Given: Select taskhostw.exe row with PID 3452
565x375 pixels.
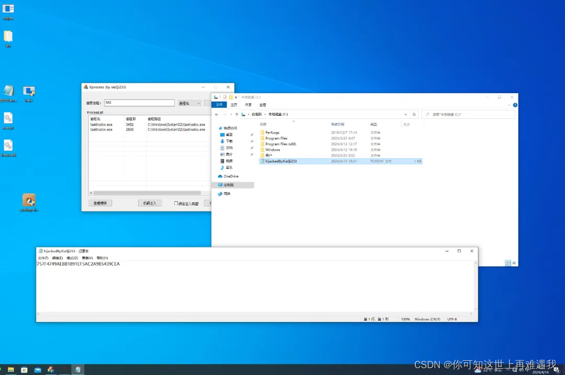Looking at the screenshot, I should tap(150, 125).
